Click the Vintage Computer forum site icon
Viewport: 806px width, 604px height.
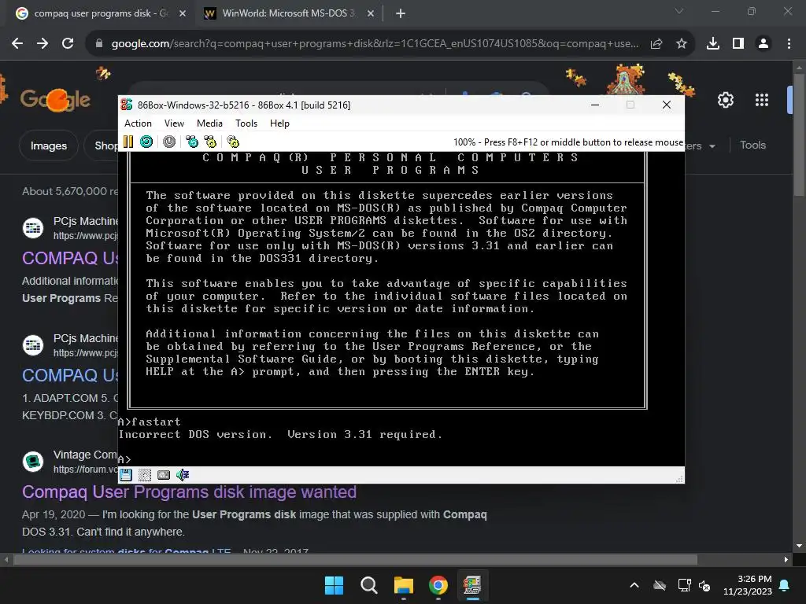[x=33, y=461]
